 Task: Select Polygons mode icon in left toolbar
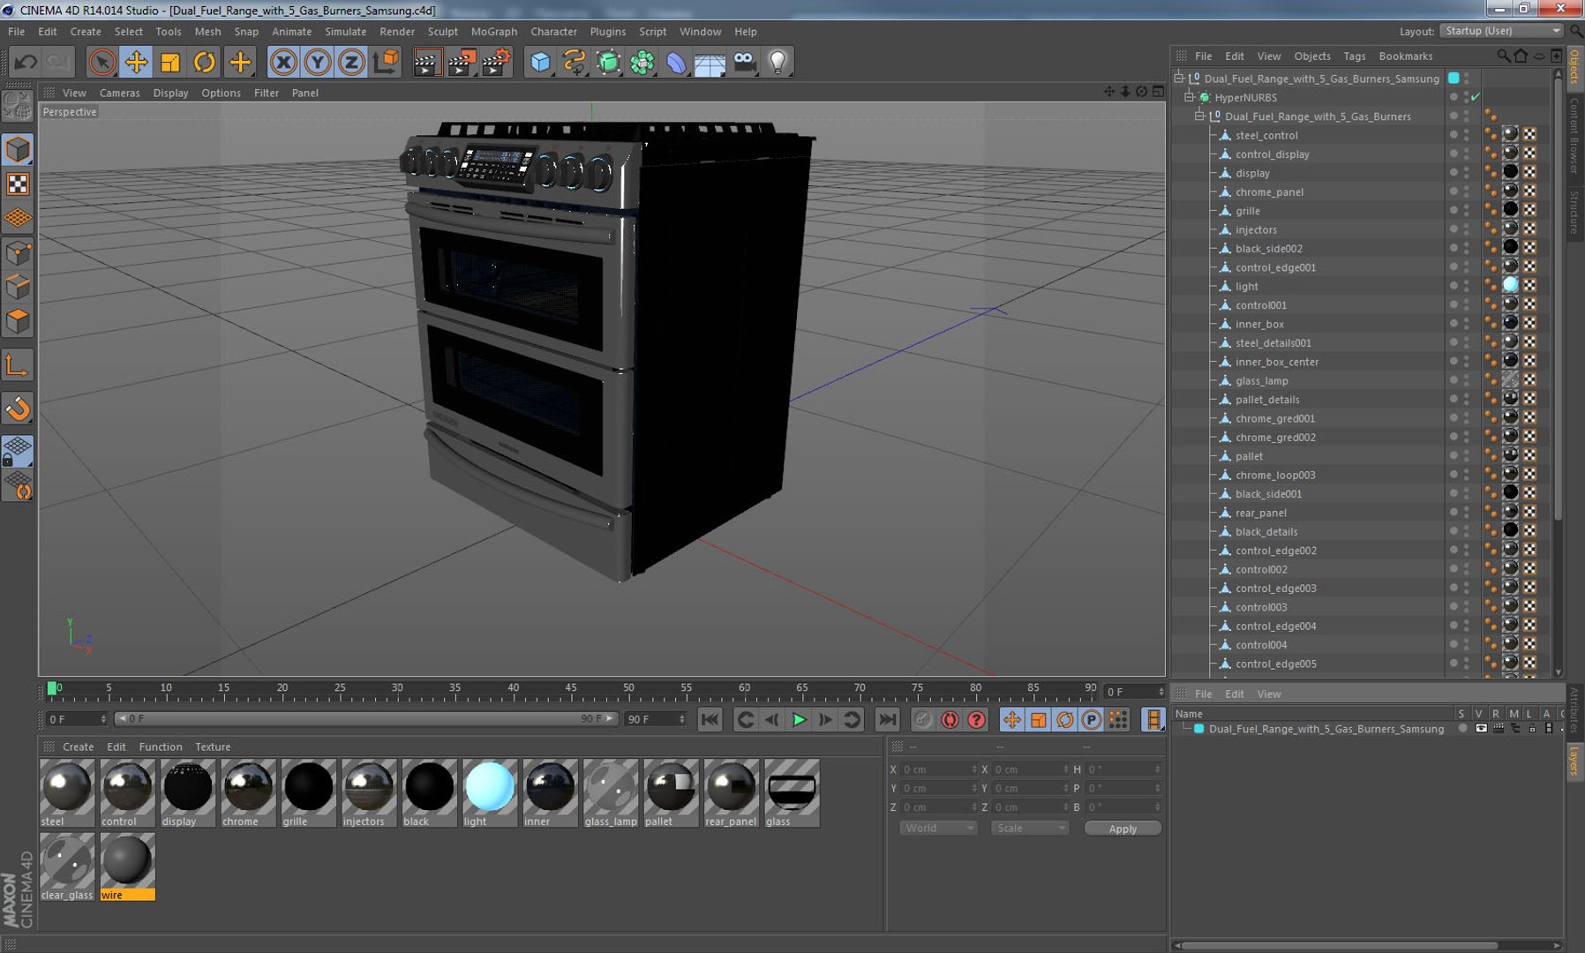click(x=18, y=321)
